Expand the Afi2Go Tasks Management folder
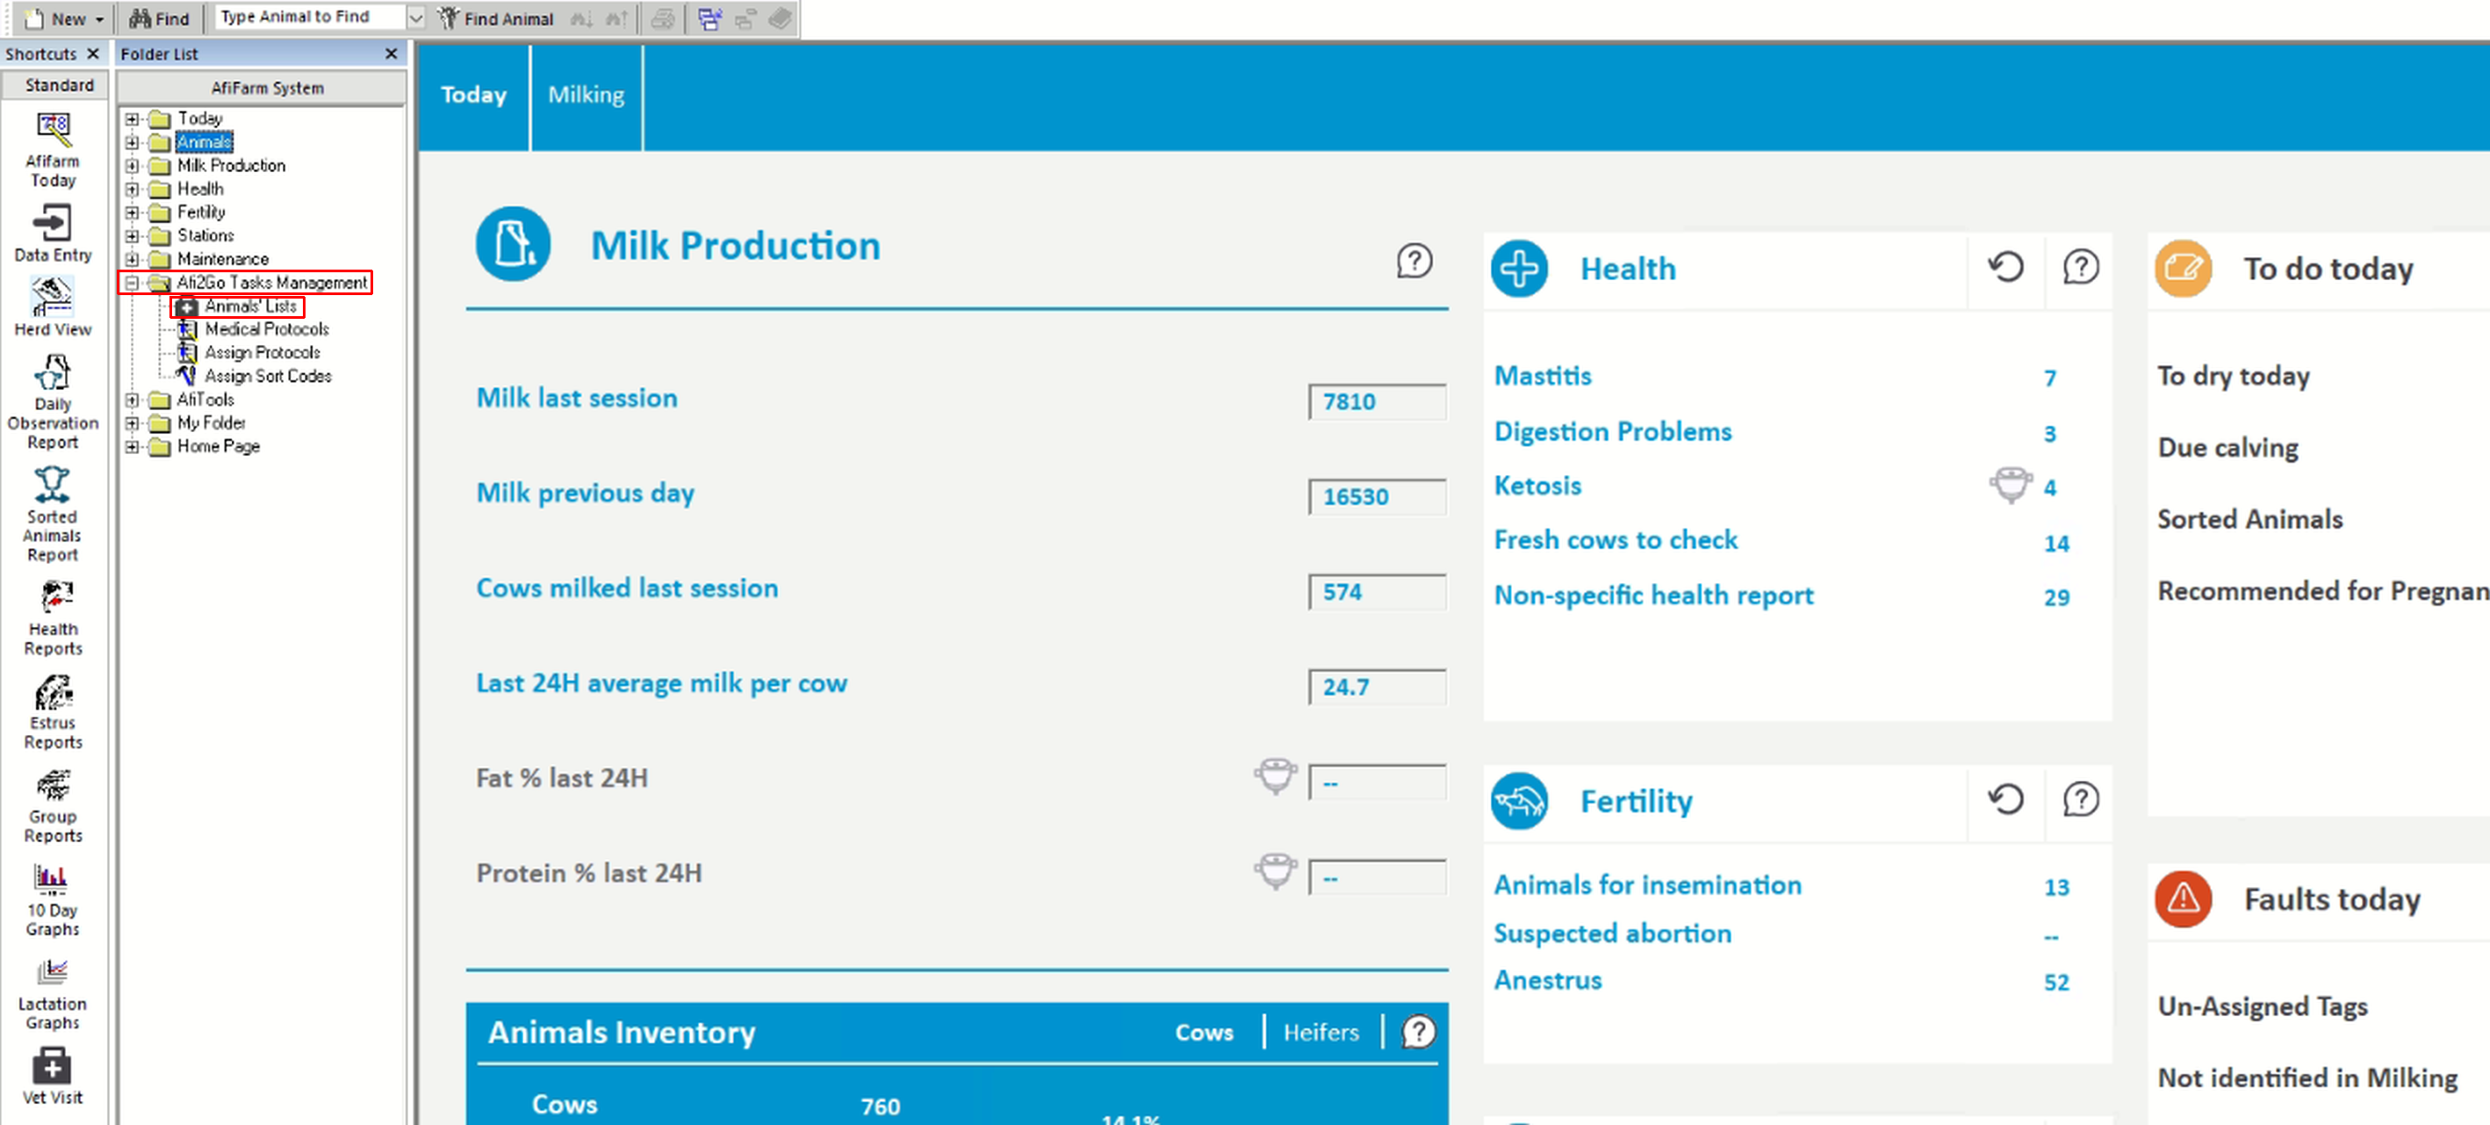 (133, 281)
